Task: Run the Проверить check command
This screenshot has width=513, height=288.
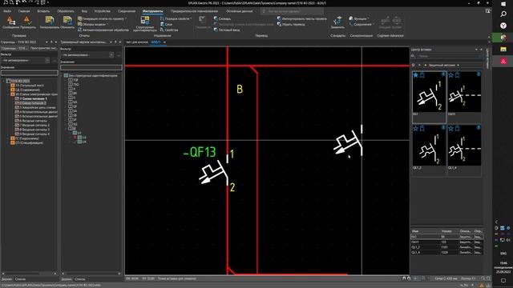Action: point(27,22)
